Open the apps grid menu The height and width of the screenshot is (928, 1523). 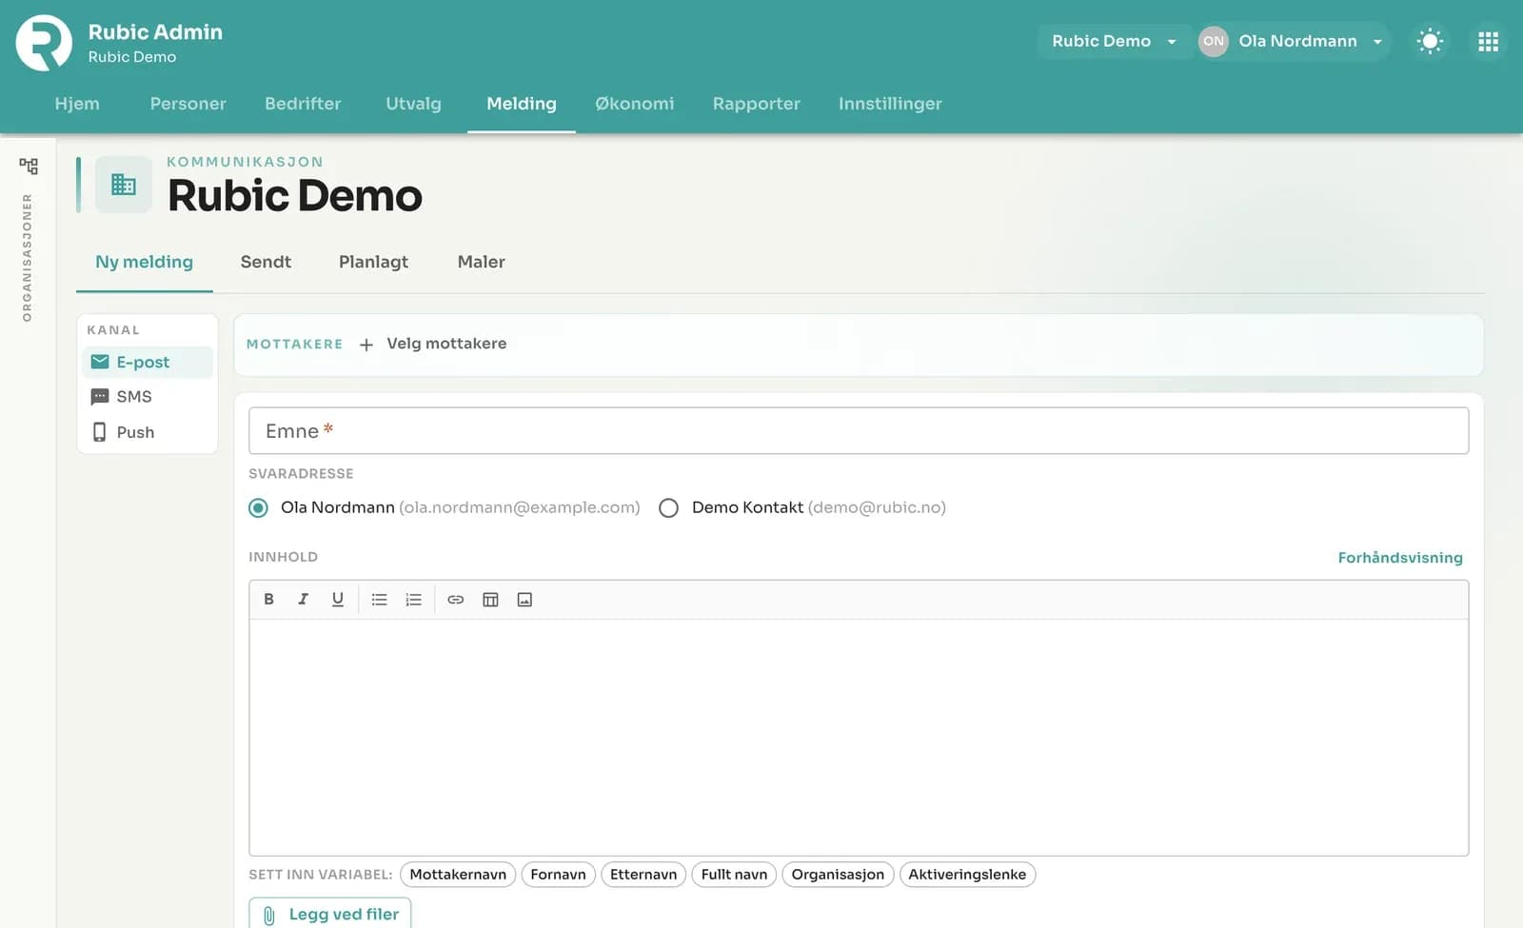tap(1488, 41)
